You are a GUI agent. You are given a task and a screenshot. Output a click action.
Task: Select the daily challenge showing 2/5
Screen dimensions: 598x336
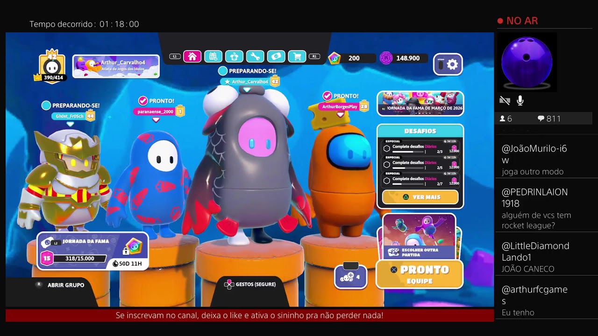pyautogui.click(x=420, y=164)
